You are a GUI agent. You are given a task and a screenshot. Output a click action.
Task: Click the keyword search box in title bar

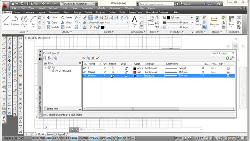click(157, 4)
